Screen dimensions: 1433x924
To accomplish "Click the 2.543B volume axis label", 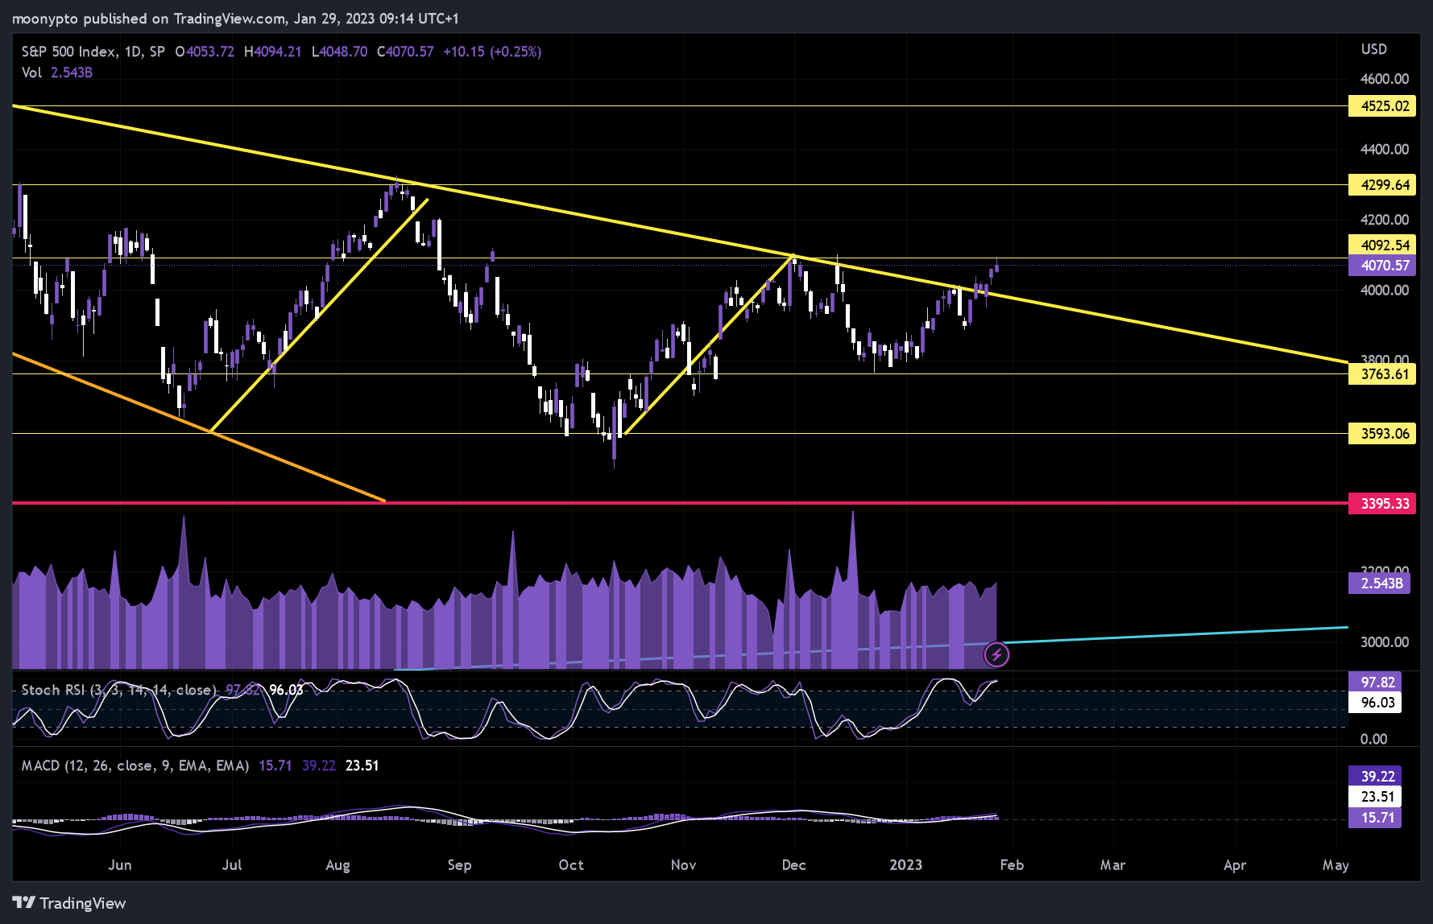I will 1379,583.
